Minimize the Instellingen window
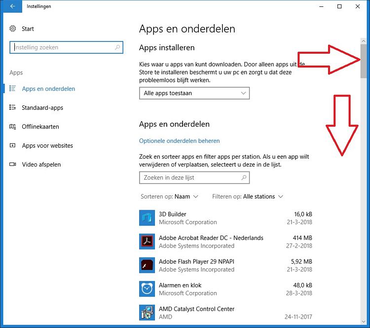This screenshot has width=370, height=328. (x=321, y=6)
